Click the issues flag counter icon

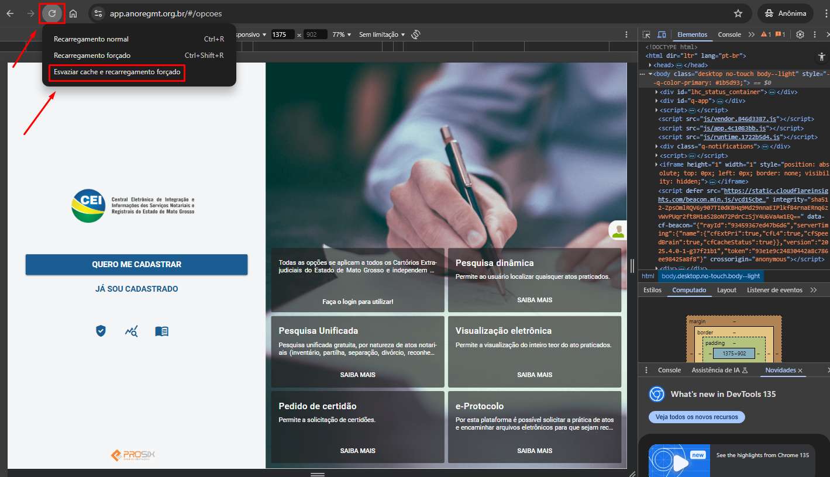coord(780,34)
